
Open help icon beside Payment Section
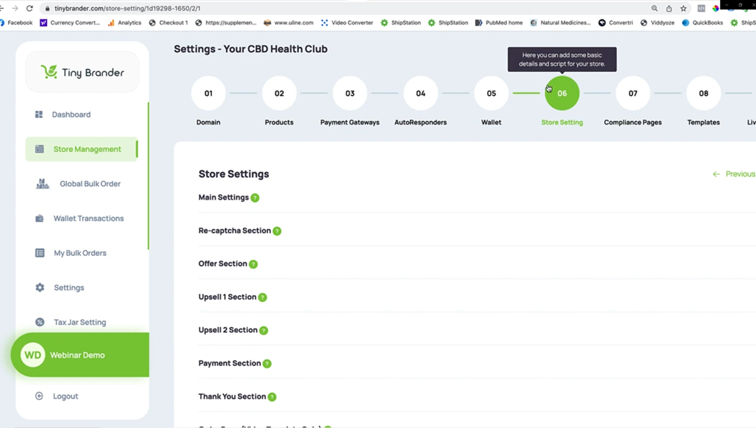click(x=267, y=363)
